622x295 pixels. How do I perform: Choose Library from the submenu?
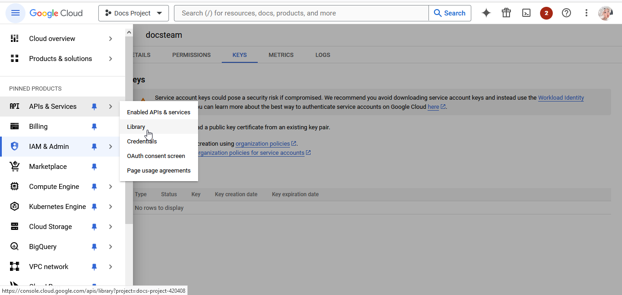(x=158, y=127)
